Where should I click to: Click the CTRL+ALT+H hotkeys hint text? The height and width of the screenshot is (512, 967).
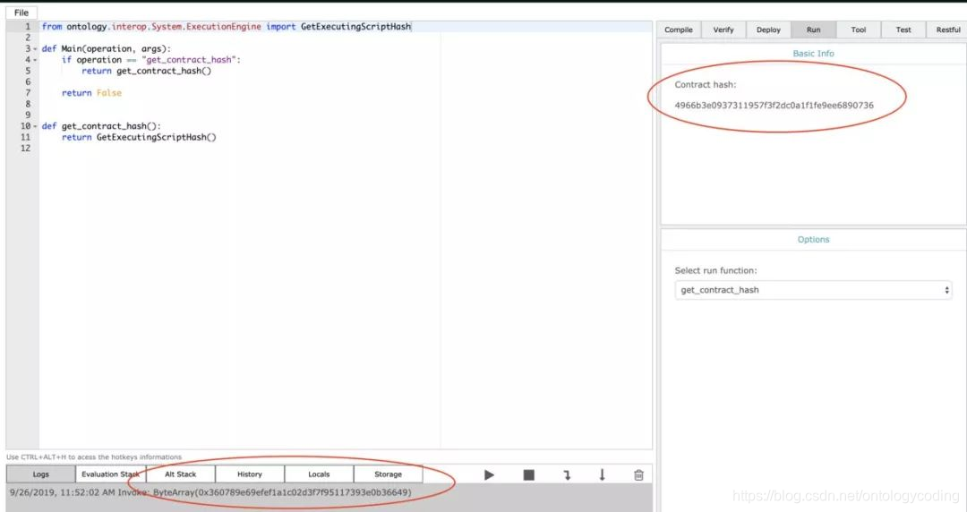pyautogui.click(x=94, y=457)
